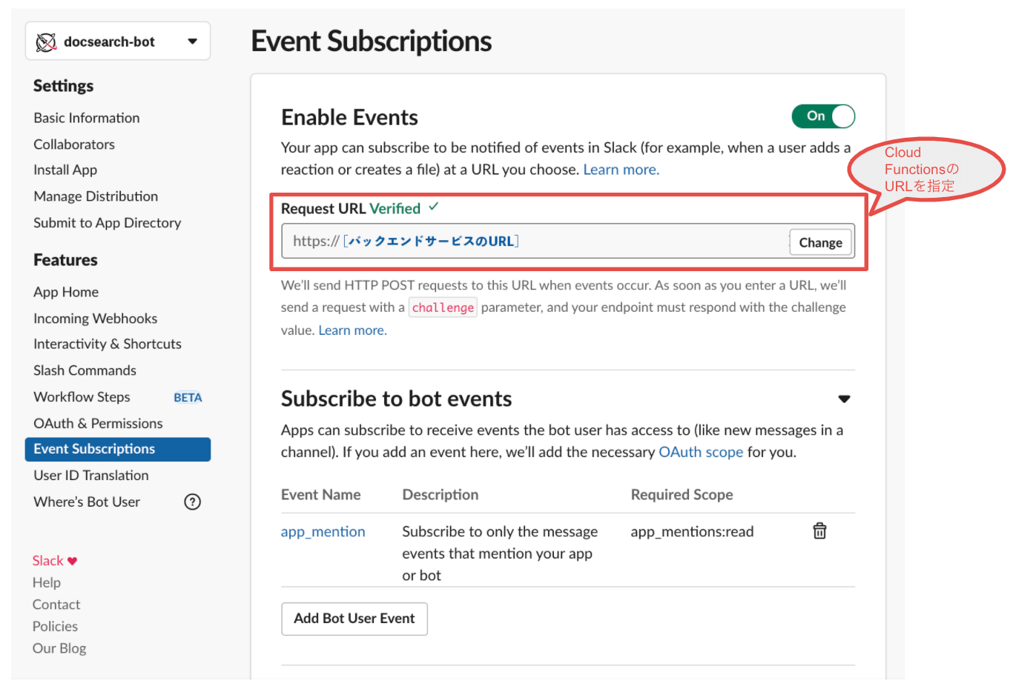Open the Contact link
This screenshot has width=1016, height=692.
click(x=56, y=605)
